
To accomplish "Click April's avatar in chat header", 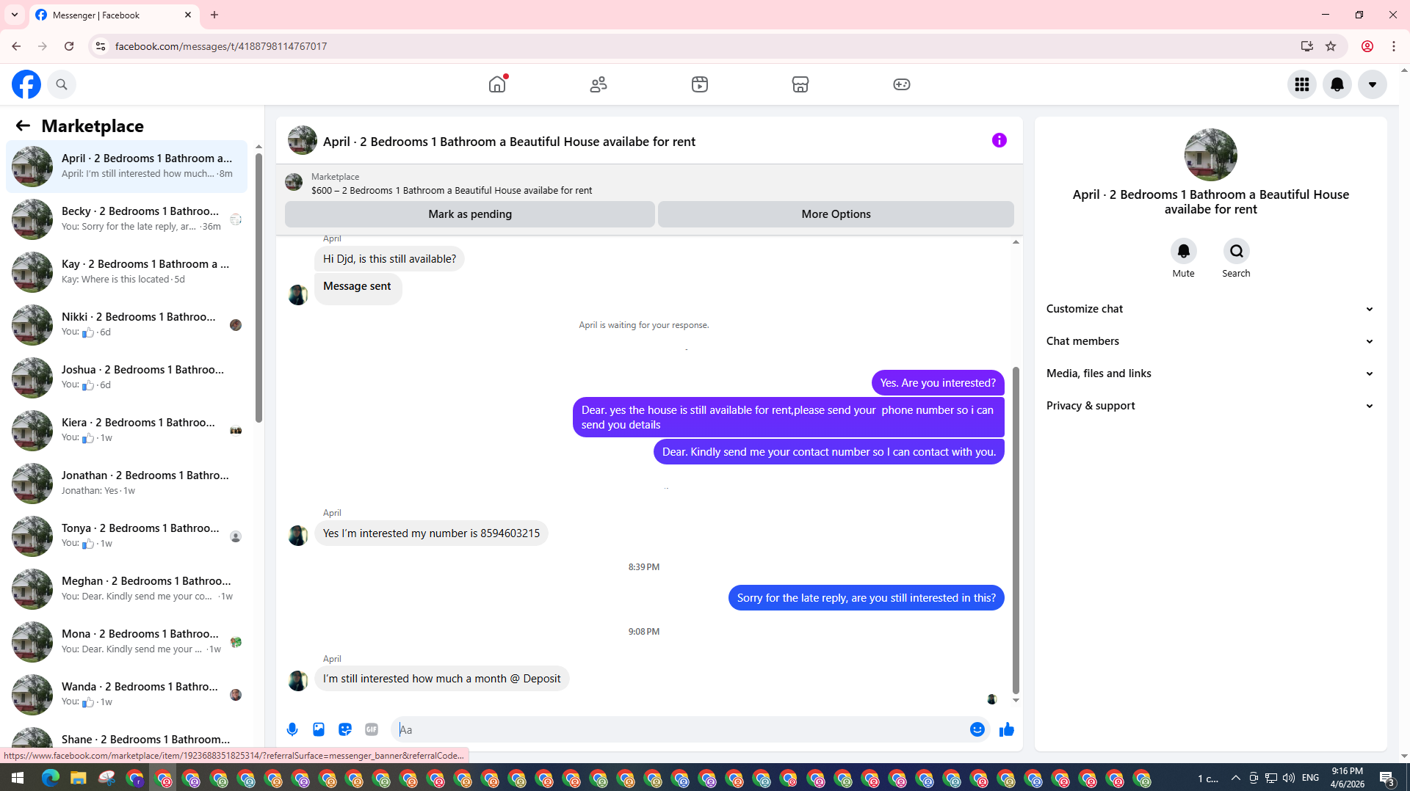I will [302, 140].
